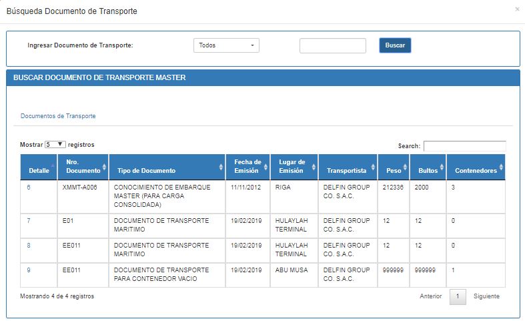Sort by Peso column
The width and height of the screenshot is (525, 323).
(x=394, y=167)
